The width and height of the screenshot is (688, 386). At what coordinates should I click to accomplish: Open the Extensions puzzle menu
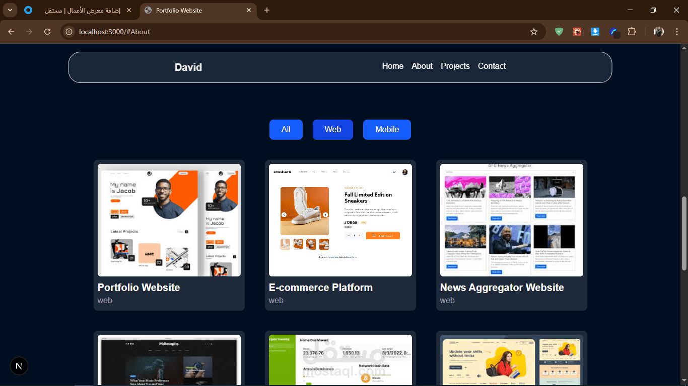pos(632,32)
